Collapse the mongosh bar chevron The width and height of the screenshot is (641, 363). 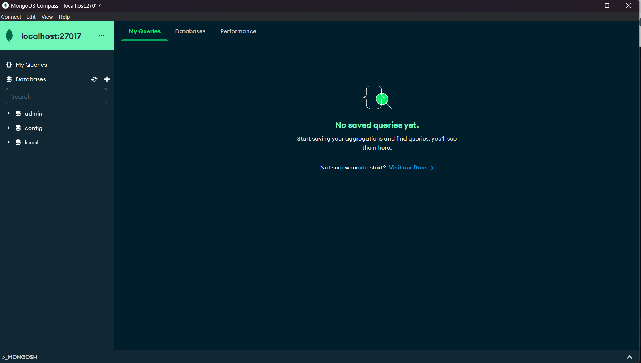pyautogui.click(x=629, y=357)
